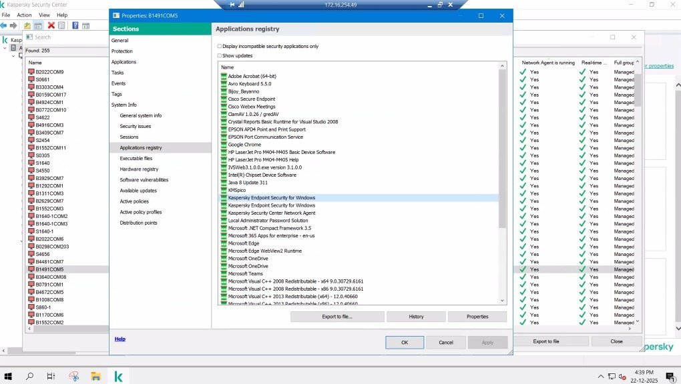Click the Kaspersky tree root icon
The width and height of the screenshot is (681, 384).
[5, 39]
